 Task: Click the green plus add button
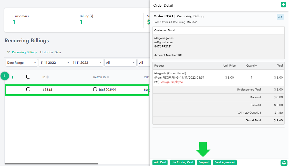(5, 76)
